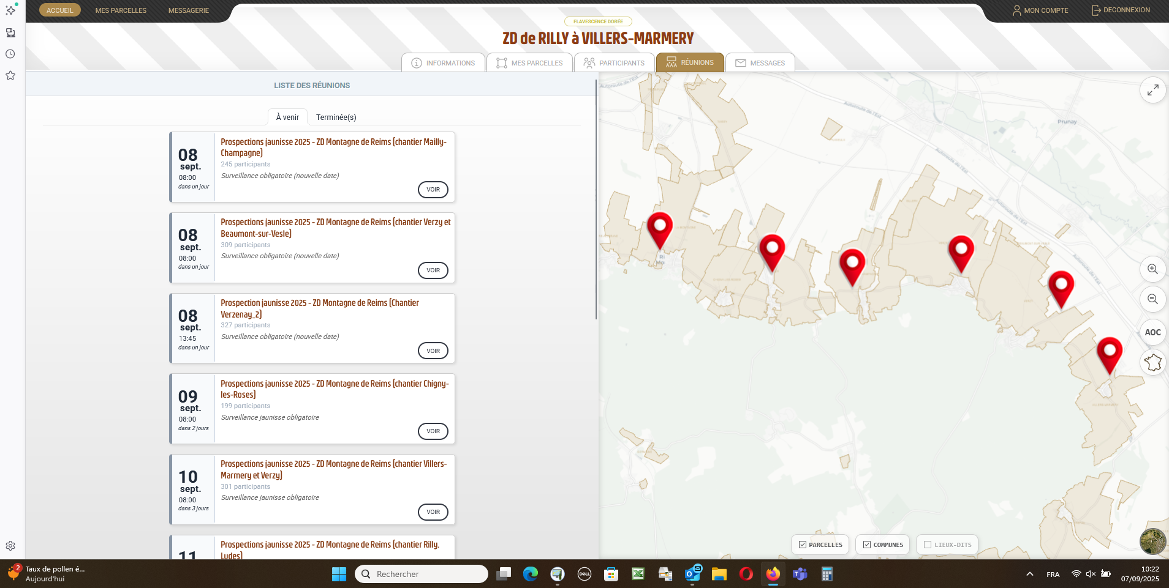Click the Windows search box

422,574
